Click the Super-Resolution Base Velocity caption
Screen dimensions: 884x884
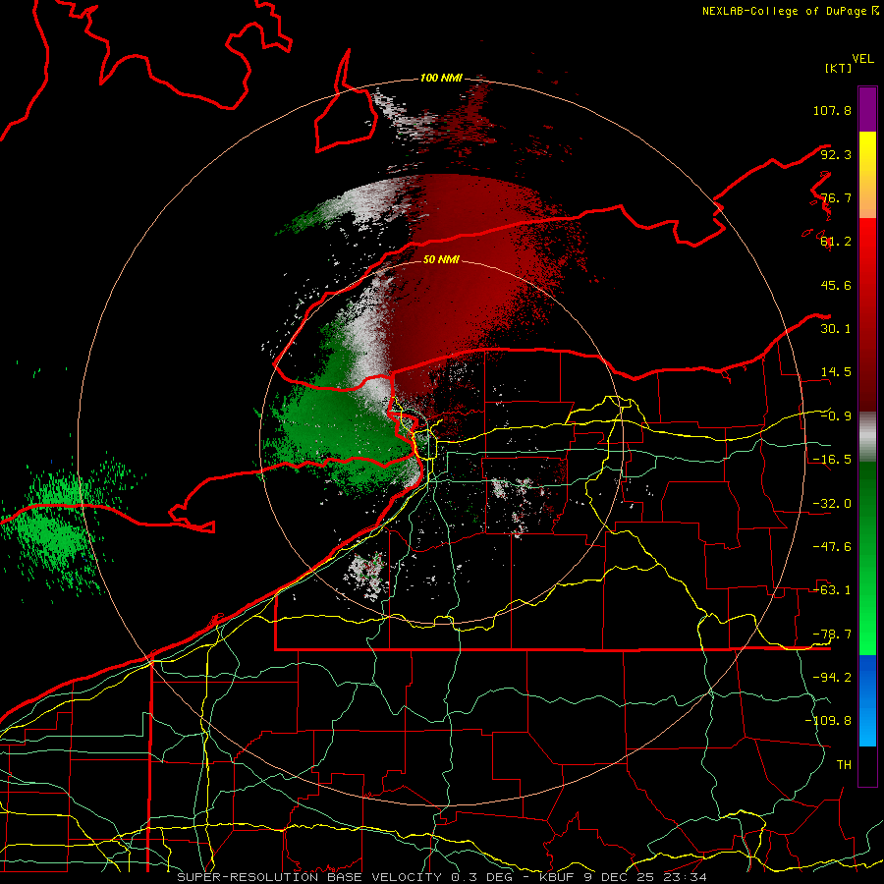tap(441, 877)
